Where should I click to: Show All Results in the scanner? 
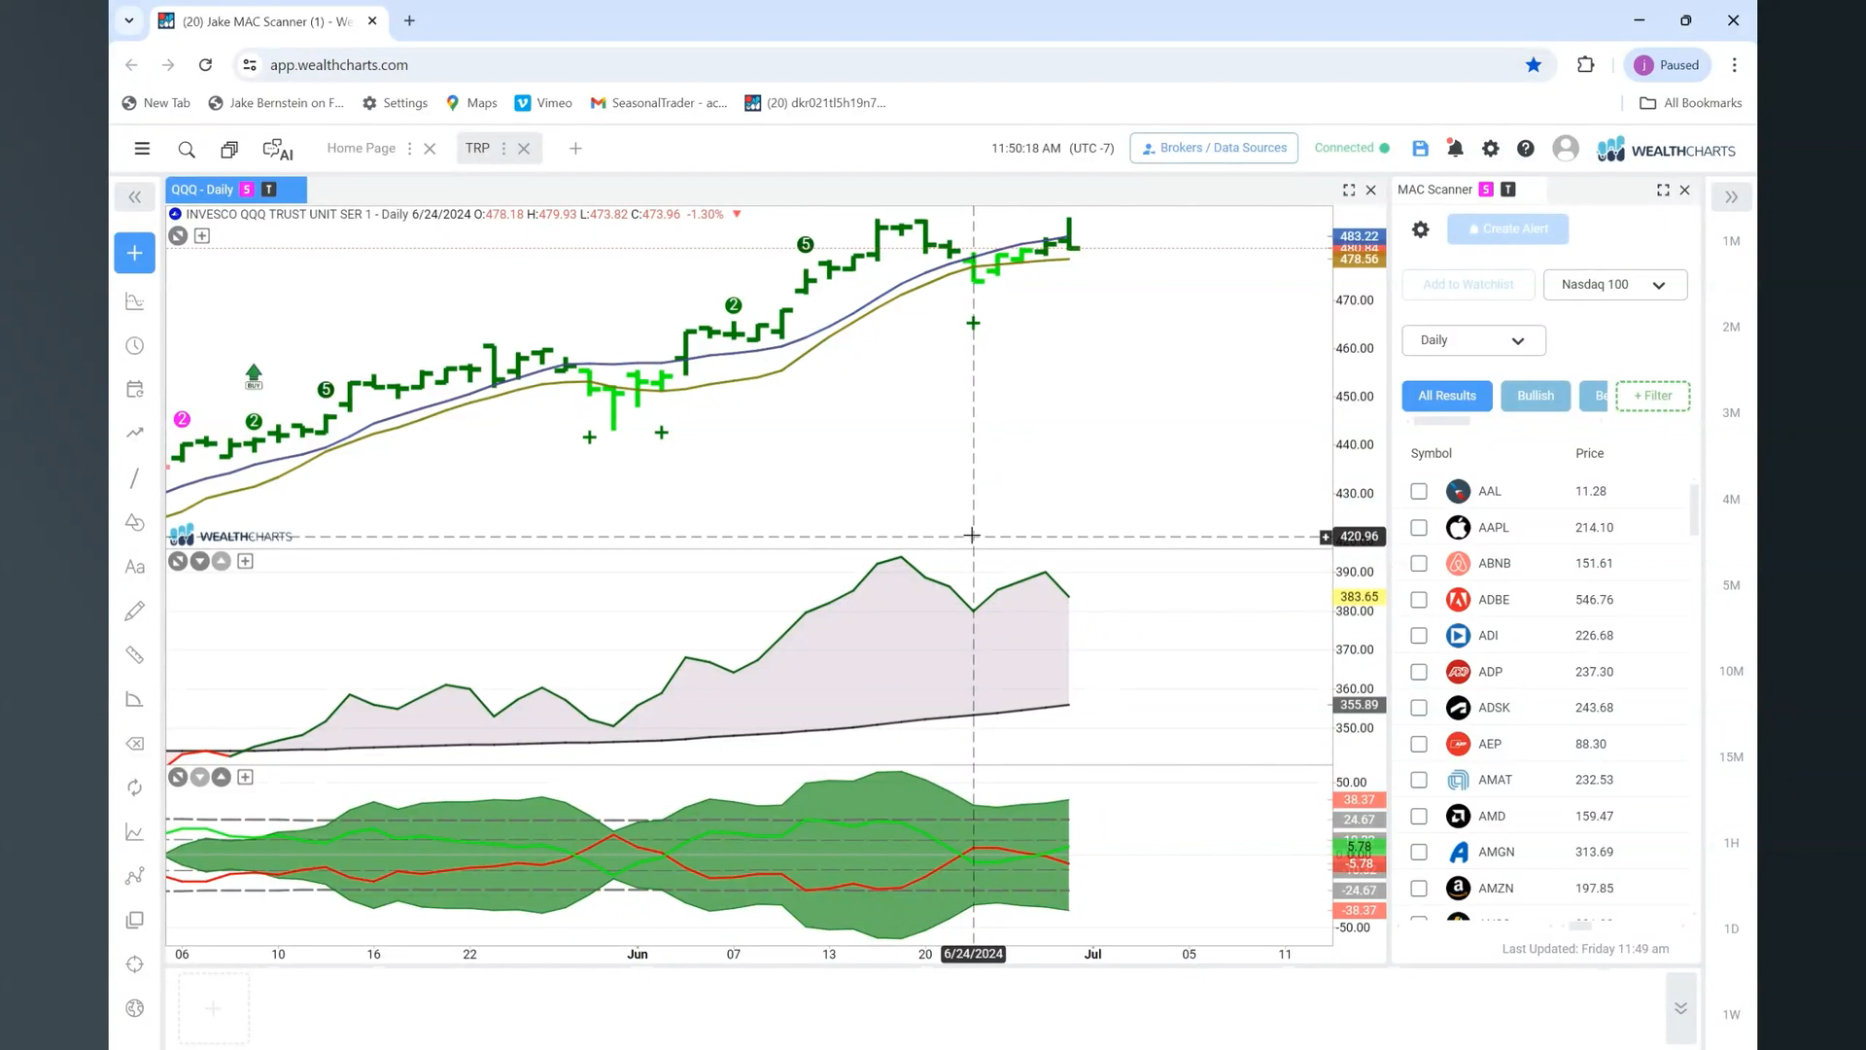pos(1446,396)
